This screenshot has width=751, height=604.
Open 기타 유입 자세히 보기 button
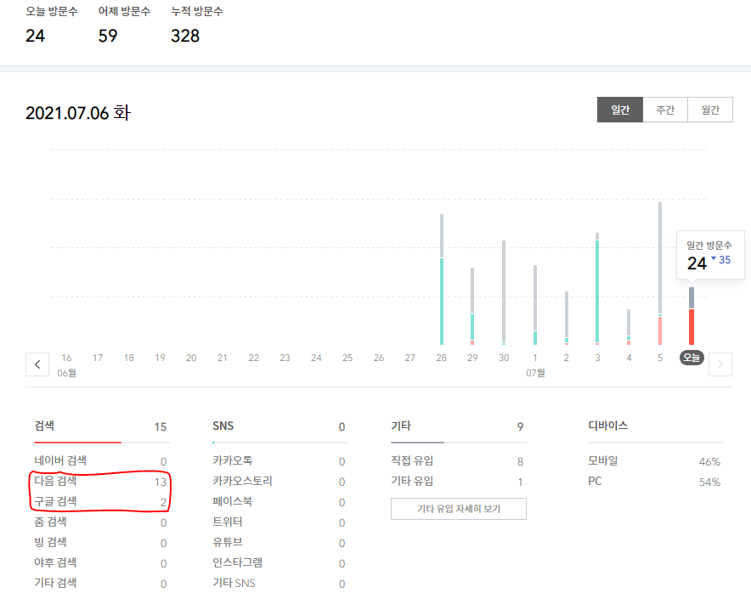pos(459,509)
